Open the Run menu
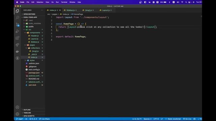 (57, 2)
